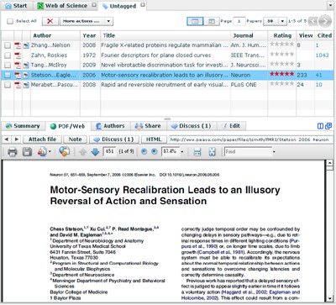Pop out detail pane to new window
Screen dimensions: 336x305
[x=328, y=126]
